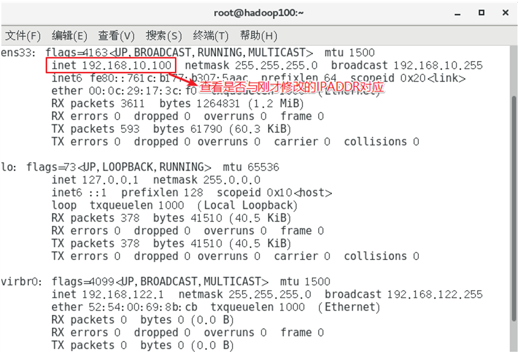The image size is (519, 353).
Task: Click netmask 255.0.0.0 text
Action: tap(207, 180)
